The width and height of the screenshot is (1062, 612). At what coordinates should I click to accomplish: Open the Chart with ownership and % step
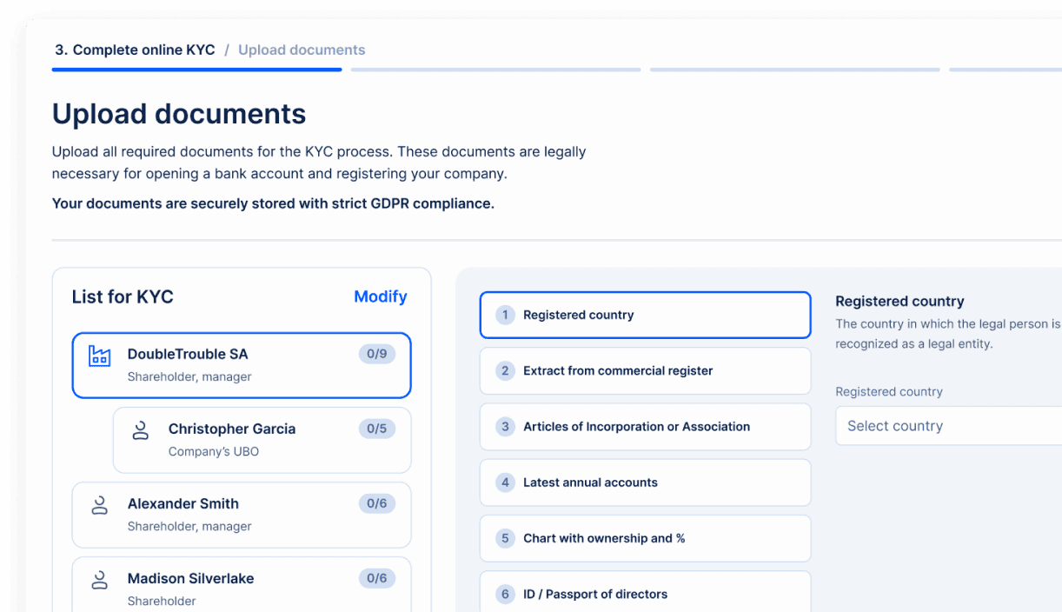[645, 538]
